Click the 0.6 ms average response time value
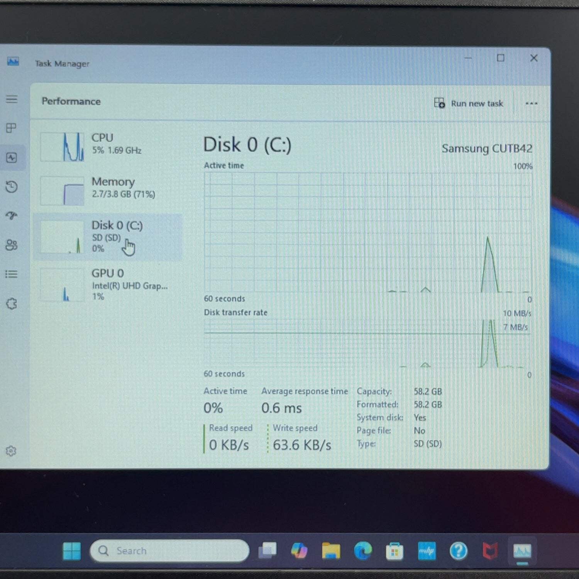This screenshot has width=579, height=579. click(281, 408)
